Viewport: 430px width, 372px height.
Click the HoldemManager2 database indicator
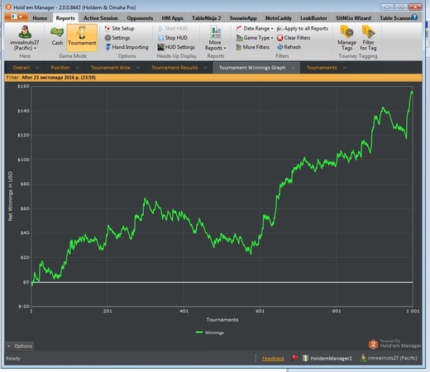pyautogui.click(x=327, y=358)
